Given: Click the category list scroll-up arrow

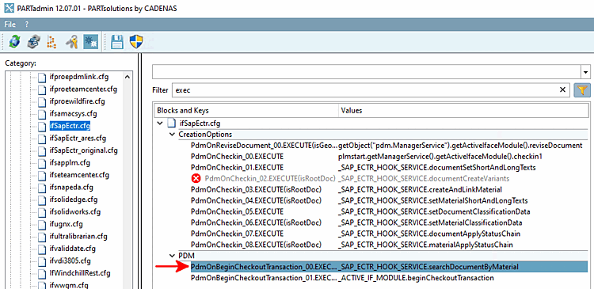Looking at the screenshot, I should tap(128, 77).
